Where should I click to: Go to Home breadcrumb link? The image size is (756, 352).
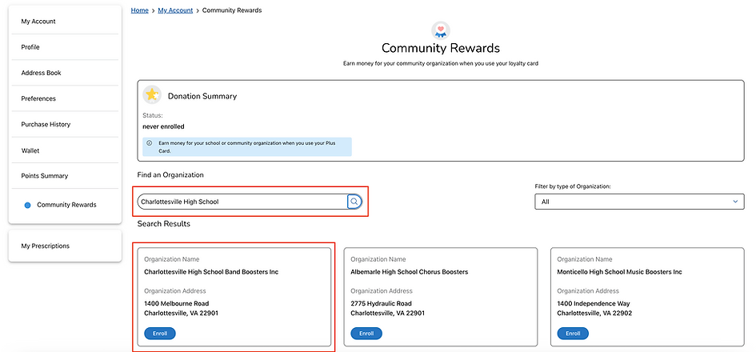[x=140, y=10]
